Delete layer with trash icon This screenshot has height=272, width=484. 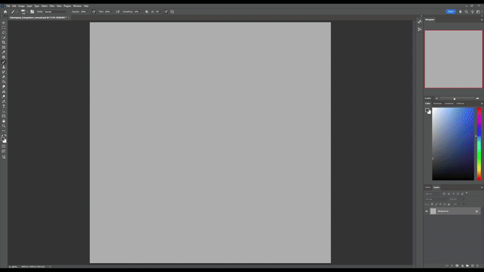477,265
